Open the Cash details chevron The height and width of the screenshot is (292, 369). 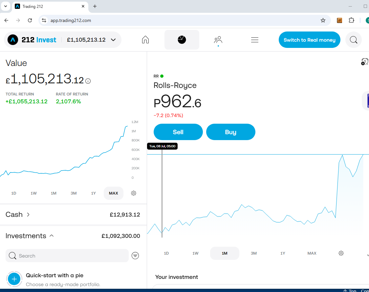[28, 215]
